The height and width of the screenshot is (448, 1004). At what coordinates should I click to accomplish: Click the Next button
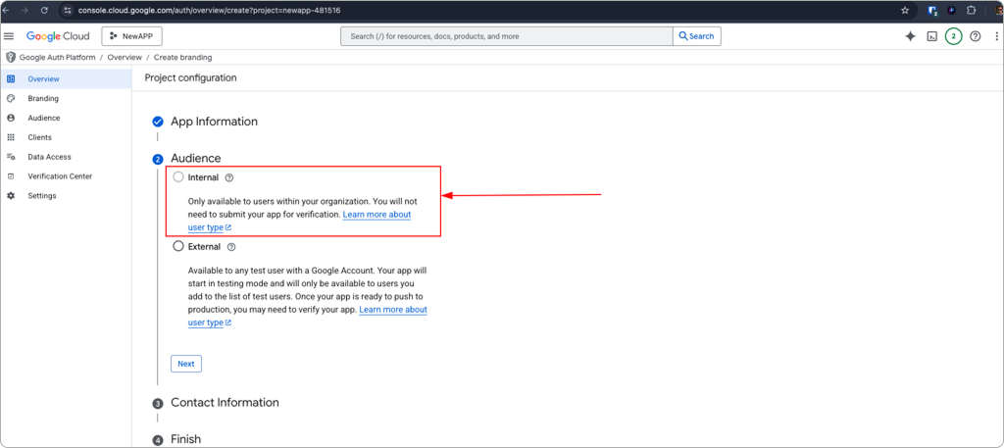(x=185, y=364)
